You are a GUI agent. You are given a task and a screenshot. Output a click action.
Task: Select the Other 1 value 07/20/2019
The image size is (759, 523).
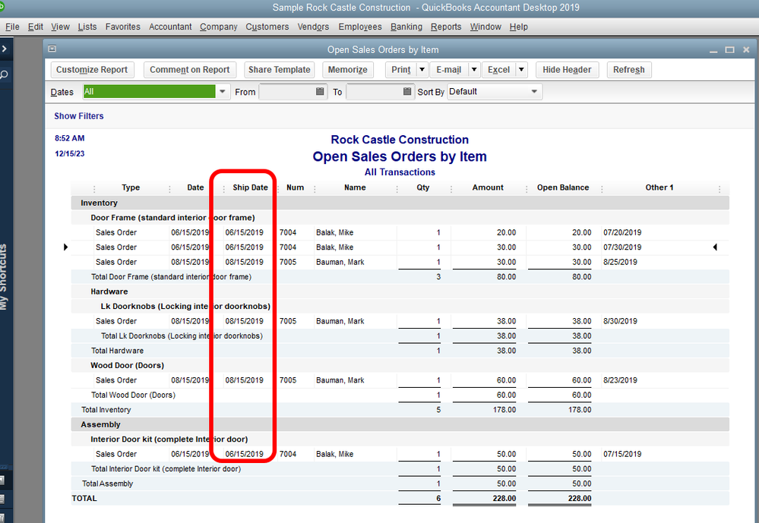point(622,233)
